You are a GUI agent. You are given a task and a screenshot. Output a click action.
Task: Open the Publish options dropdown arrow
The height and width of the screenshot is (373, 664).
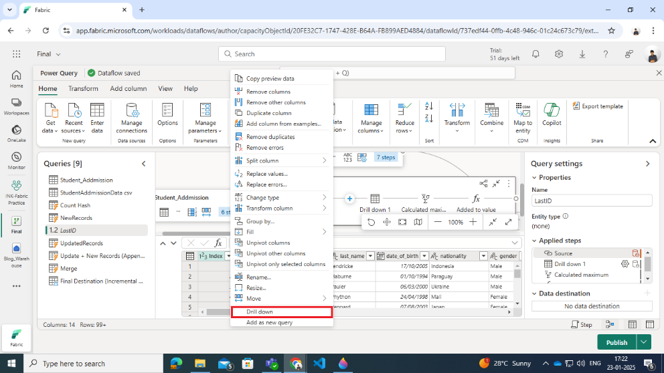tap(644, 342)
